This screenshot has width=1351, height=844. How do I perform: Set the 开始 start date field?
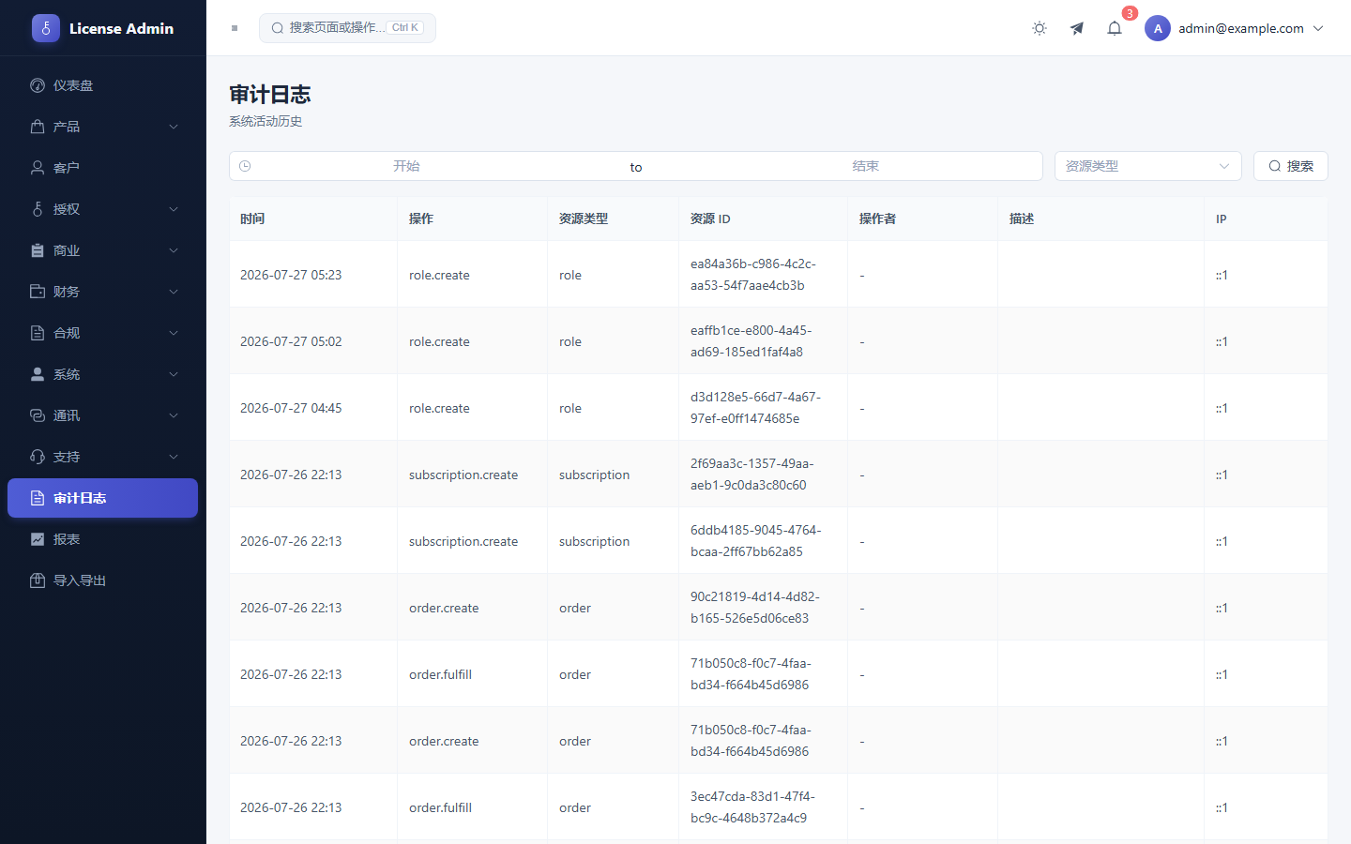tap(406, 166)
